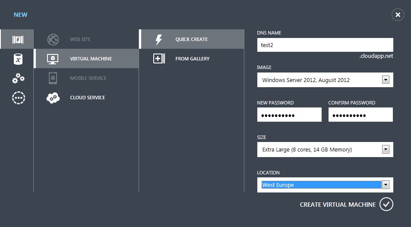Open the Size dropdown menu
This screenshot has height=227, width=411.
coord(386,150)
